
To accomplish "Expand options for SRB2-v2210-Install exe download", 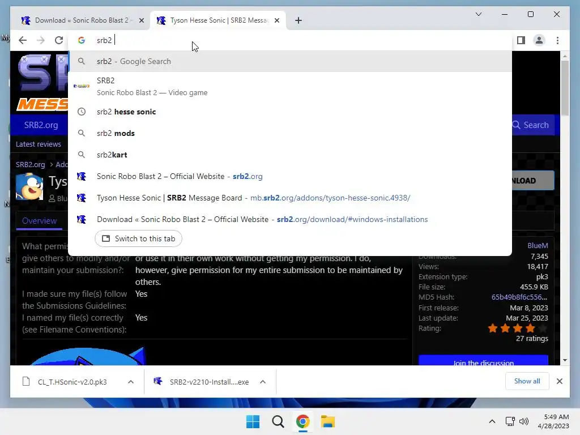I will [x=263, y=382].
